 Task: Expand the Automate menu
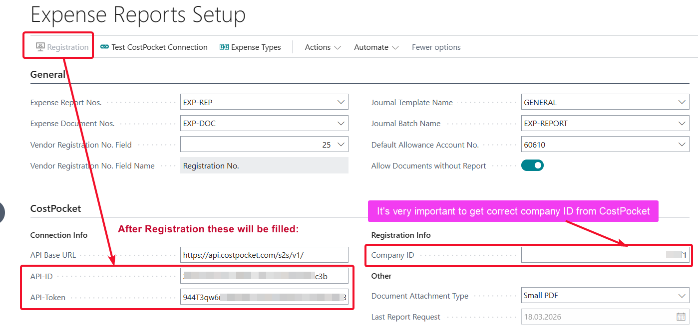[376, 47]
